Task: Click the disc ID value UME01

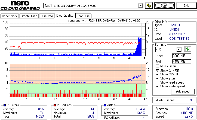Action: point(174,30)
